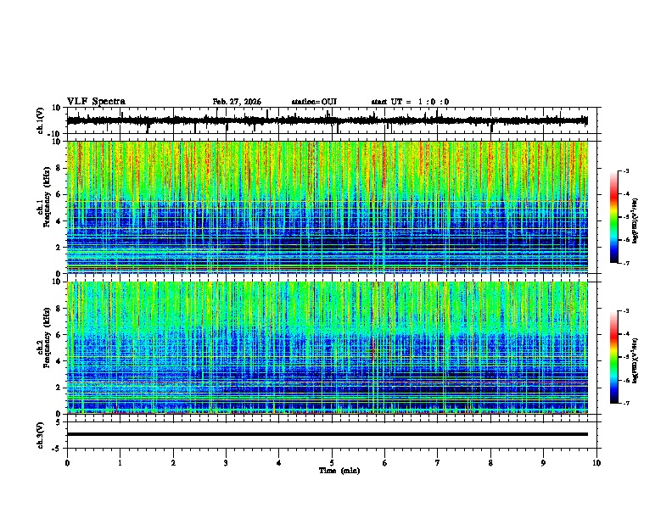Click the "Feb. 27, 2026" date label
Viewport: 672px width, 519px height.
click(237, 102)
